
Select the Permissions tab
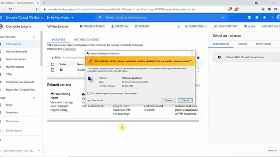(220, 44)
